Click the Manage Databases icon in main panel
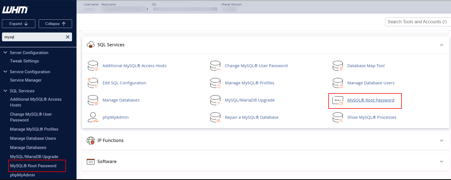The width and height of the screenshot is (451, 180). pyautogui.click(x=93, y=100)
